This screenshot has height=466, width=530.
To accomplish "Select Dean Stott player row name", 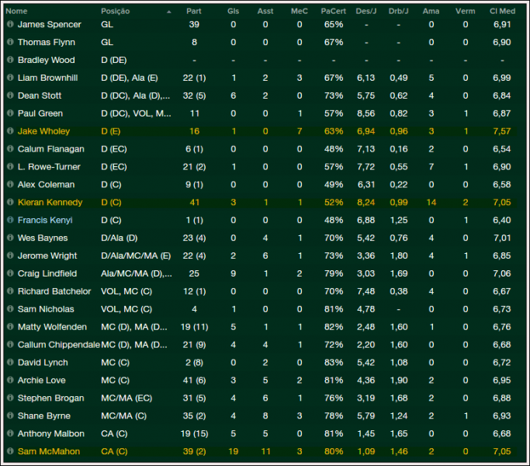I will 39,96.
